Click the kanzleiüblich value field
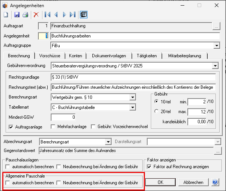226x191 pixels. point(197,122)
